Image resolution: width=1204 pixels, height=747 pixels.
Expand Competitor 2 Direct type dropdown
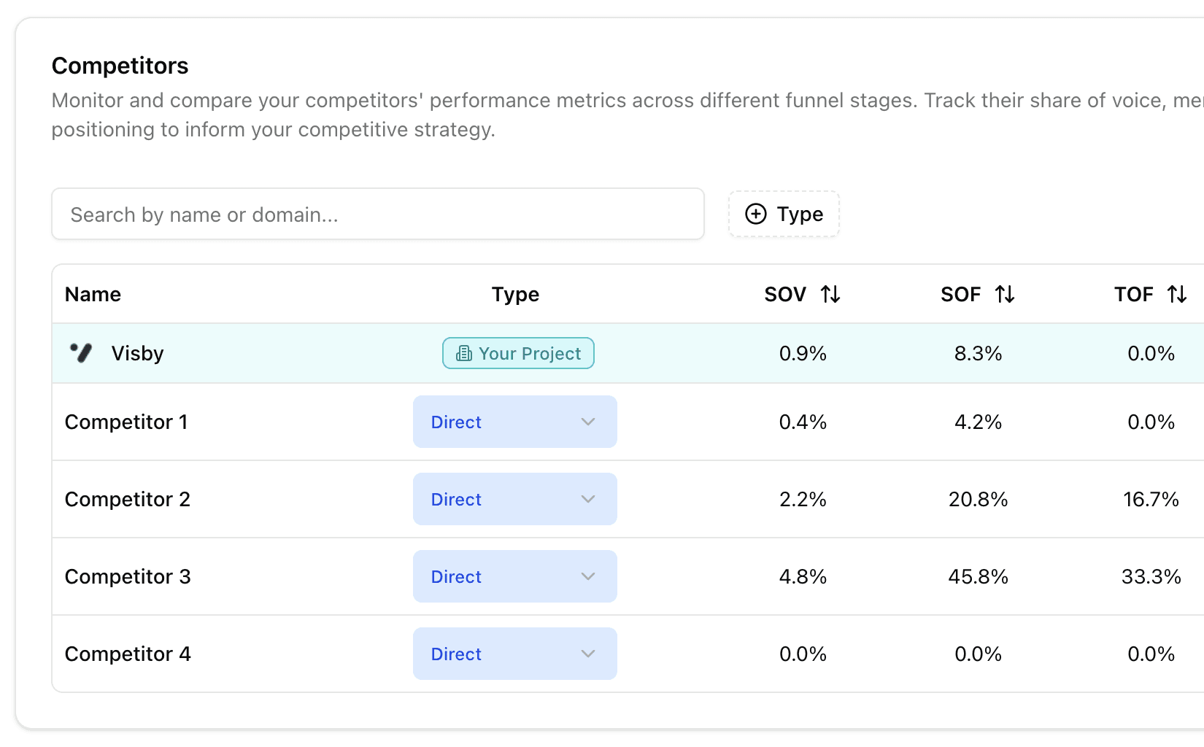[514, 499]
